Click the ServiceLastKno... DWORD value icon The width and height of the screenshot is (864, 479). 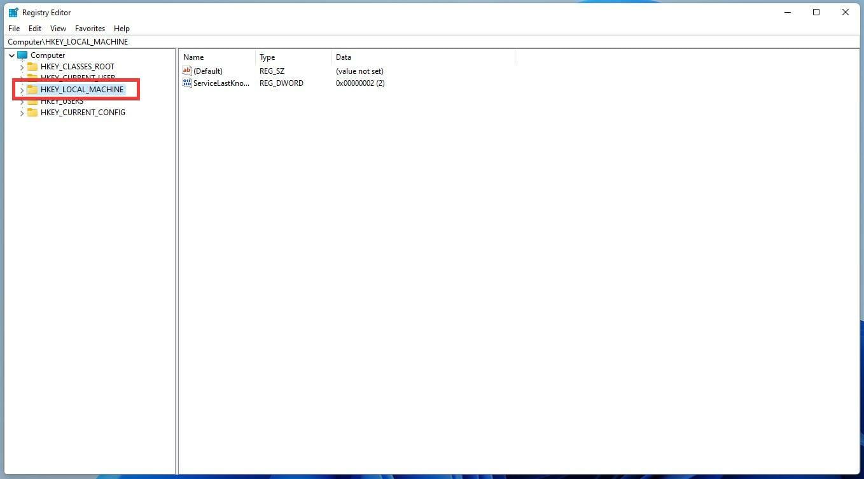pos(187,83)
